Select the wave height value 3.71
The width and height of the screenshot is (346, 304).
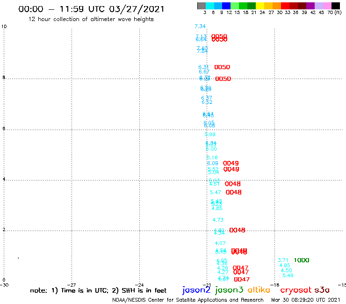(283, 261)
